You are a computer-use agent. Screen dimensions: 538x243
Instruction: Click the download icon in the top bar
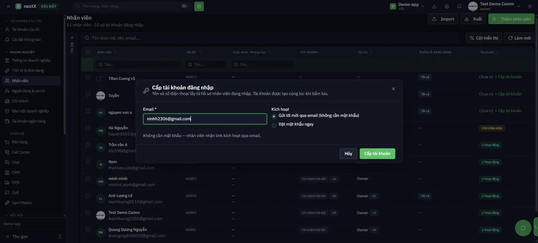[434, 6]
